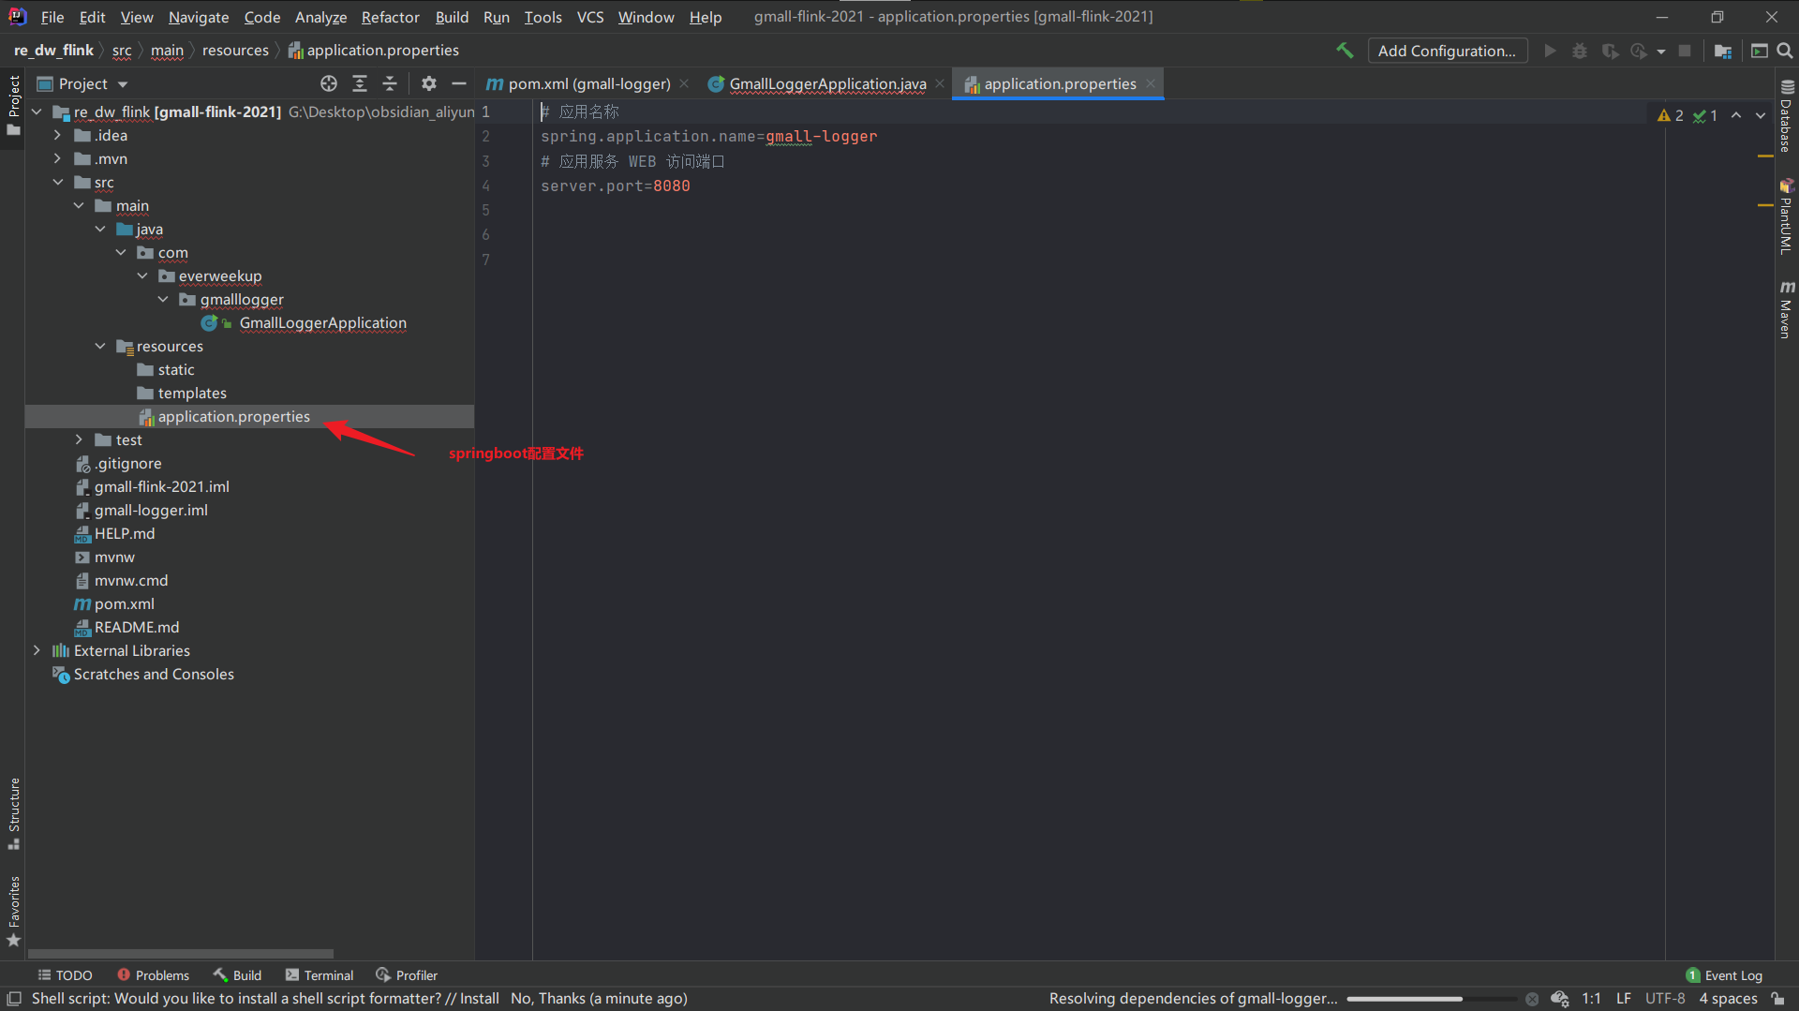
Task: Click the Search Everywhere magnifier icon
Action: click(1785, 51)
